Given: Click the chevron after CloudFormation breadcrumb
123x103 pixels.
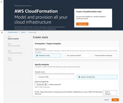Looking at the screenshot, I should (19, 32).
